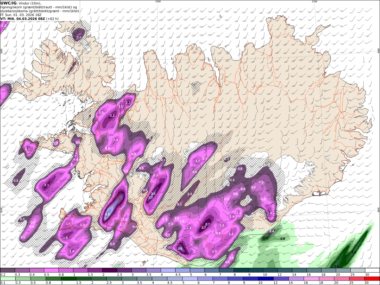The height and width of the screenshot is (285, 380).
Task: Select the 3.5 value near the south coast
Action: [180, 248]
